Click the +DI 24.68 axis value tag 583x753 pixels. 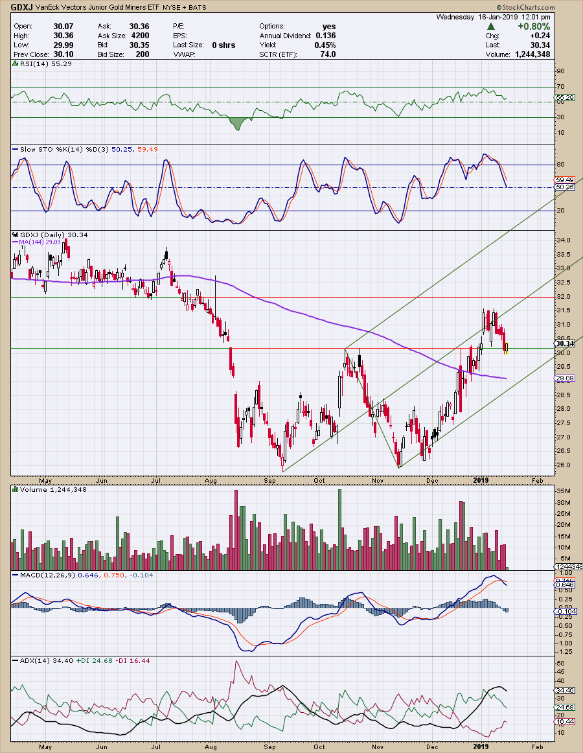point(565,708)
